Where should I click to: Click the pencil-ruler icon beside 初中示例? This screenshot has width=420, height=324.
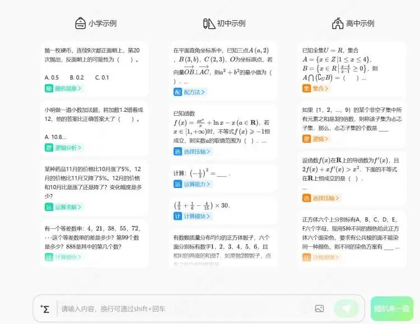pyautogui.click(x=209, y=24)
